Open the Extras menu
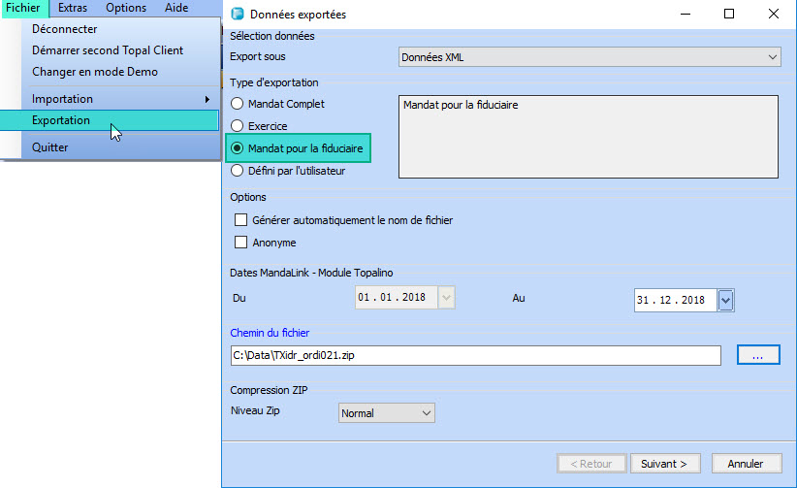Screen dimensions: 797x488 (x=73, y=8)
